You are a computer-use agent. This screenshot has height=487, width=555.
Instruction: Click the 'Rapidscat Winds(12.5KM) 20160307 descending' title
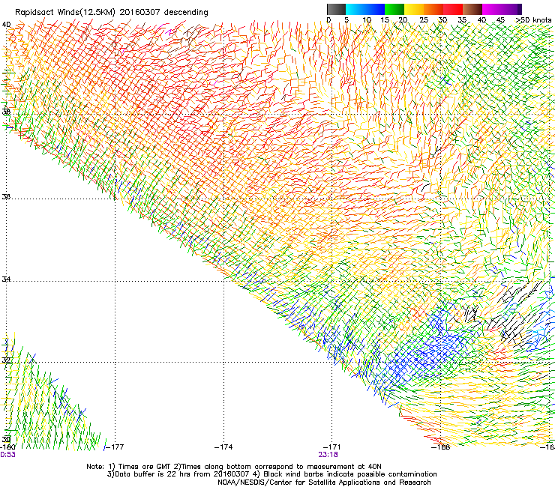tap(112, 12)
